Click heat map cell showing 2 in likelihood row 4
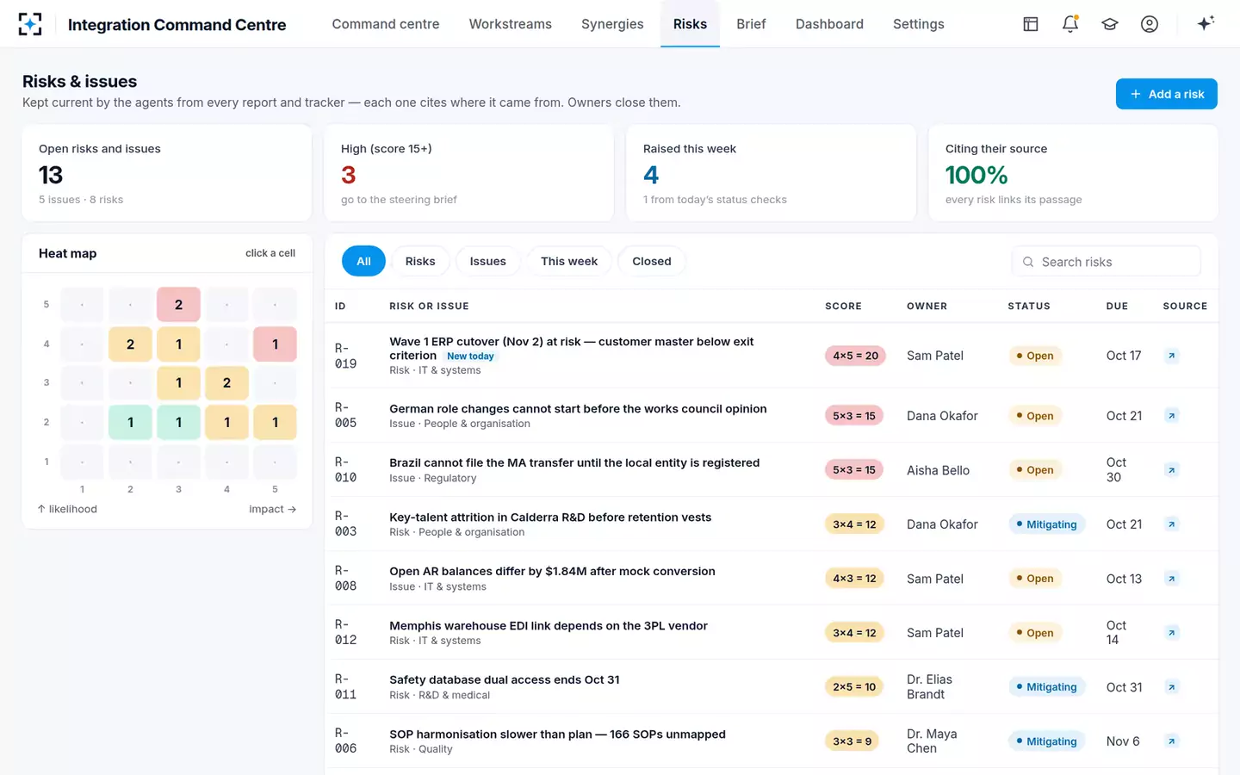The width and height of the screenshot is (1240, 775). point(130,344)
